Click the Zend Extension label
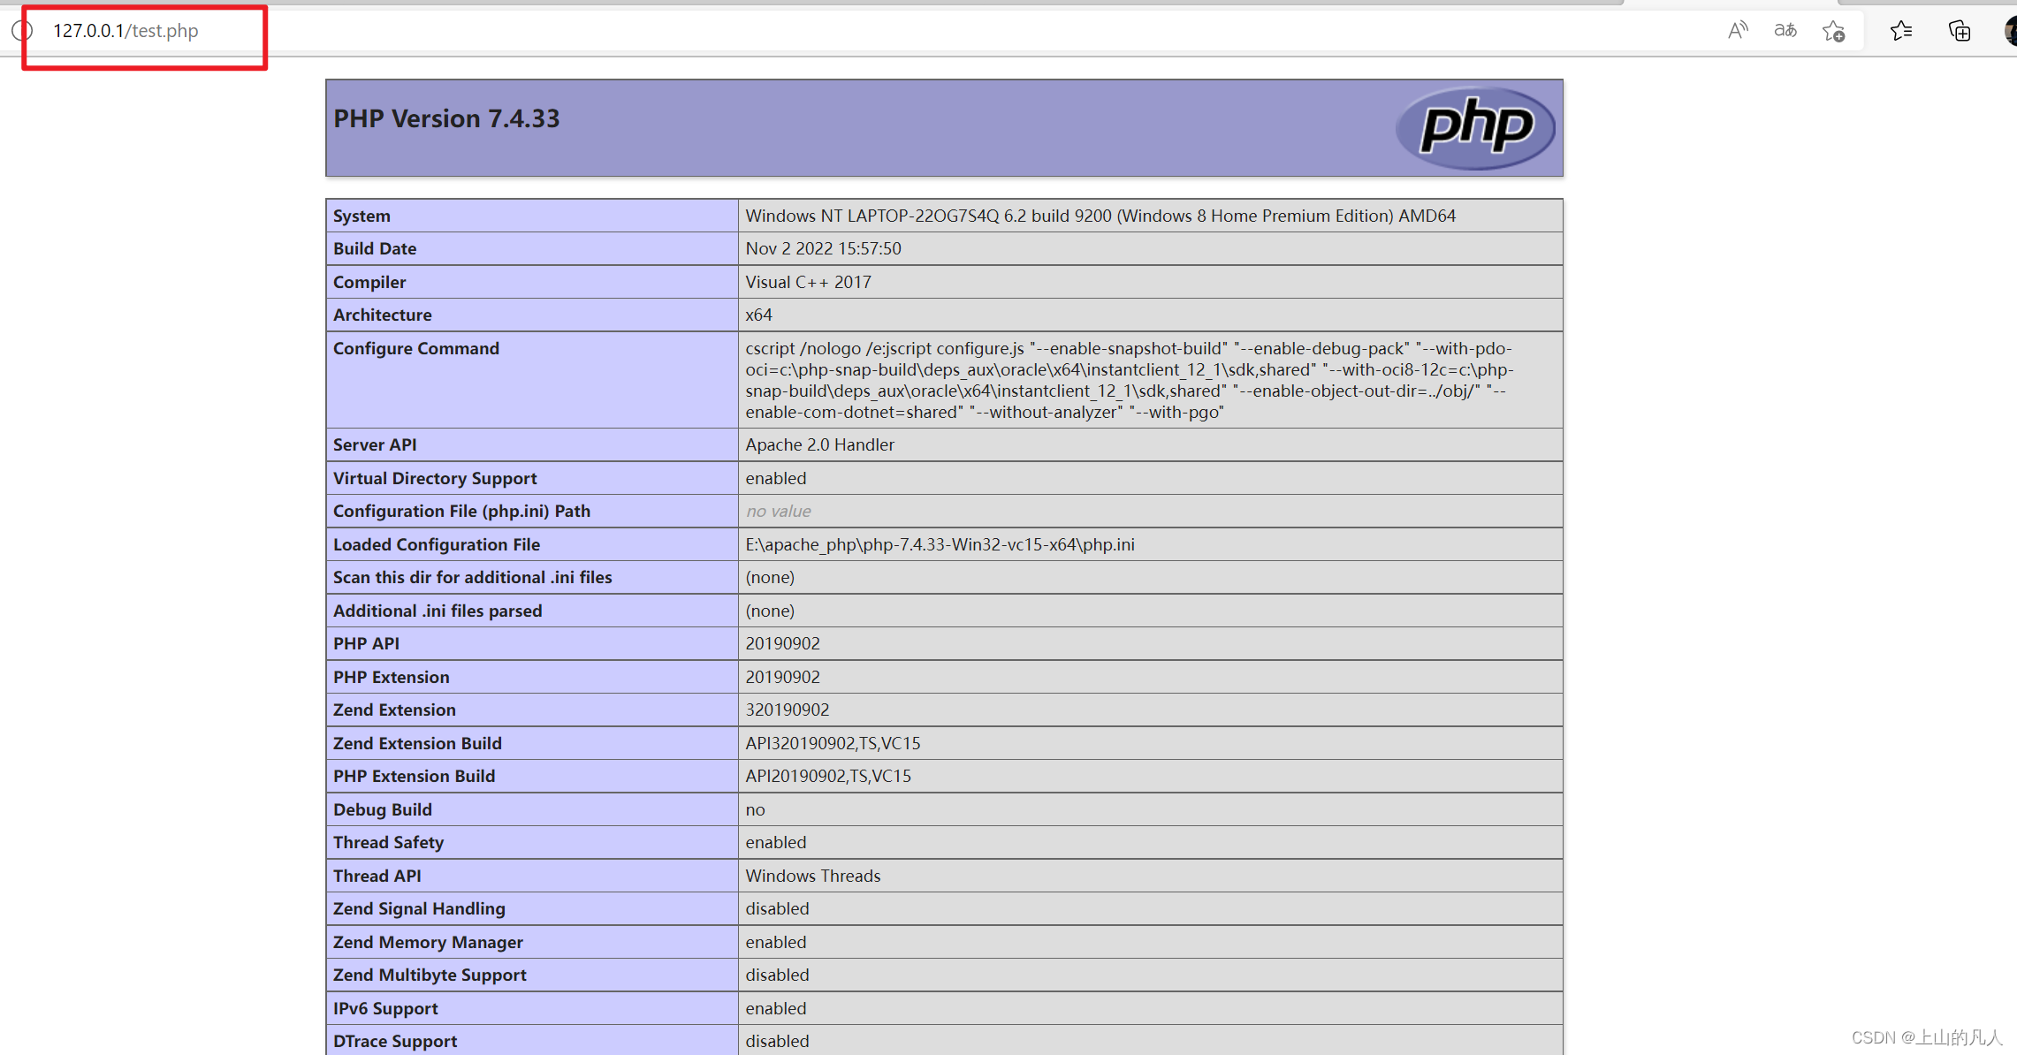Image resolution: width=2017 pixels, height=1055 pixels. click(x=394, y=710)
